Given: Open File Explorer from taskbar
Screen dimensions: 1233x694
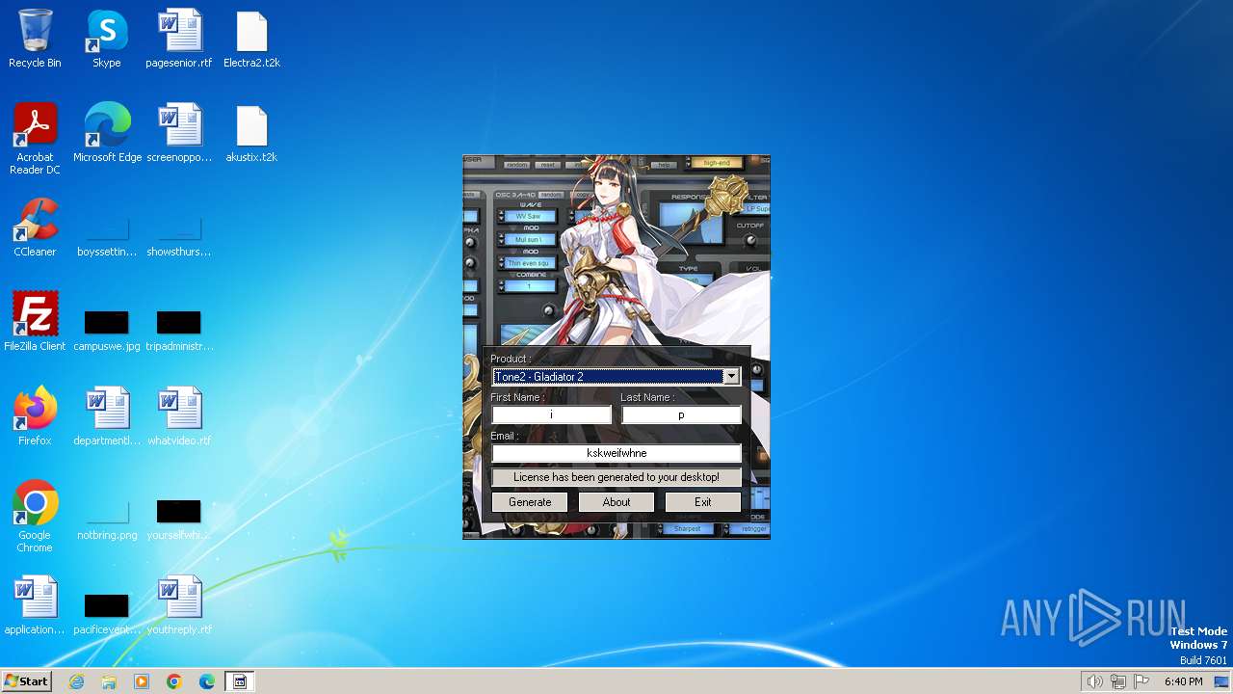Looking at the screenshot, I should pos(109,681).
